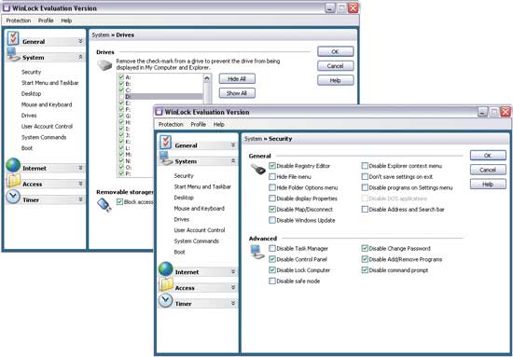Toggle Block access checkbox under Removable storages

(119, 201)
